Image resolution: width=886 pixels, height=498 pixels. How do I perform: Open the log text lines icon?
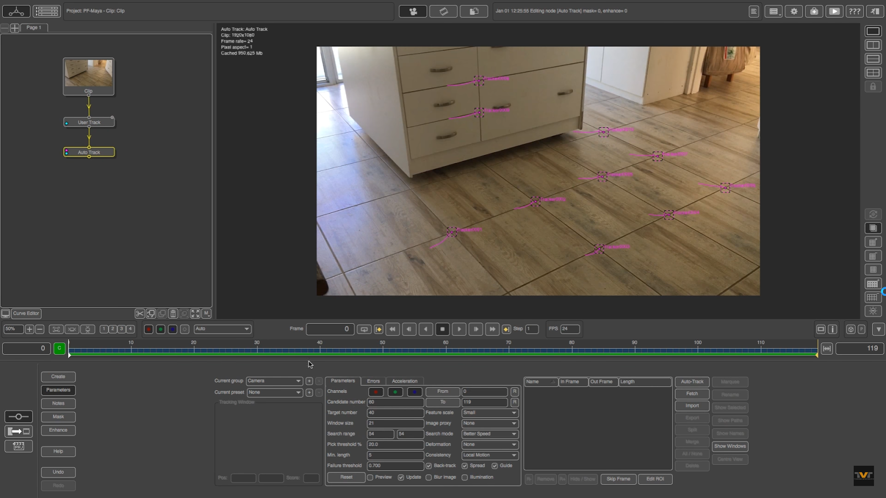pos(754,11)
